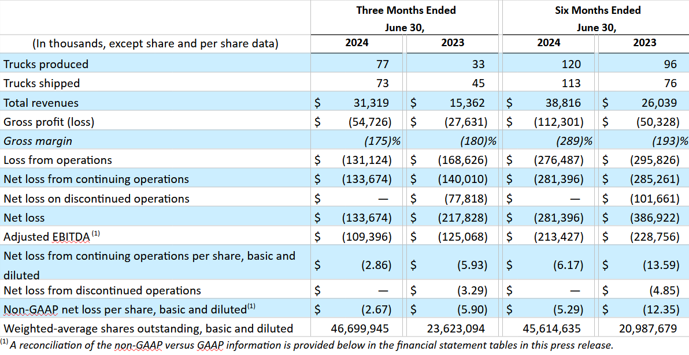Click shares outstanding value 46,699,945
The image size is (689, 355).
click(x=360, y=328)
